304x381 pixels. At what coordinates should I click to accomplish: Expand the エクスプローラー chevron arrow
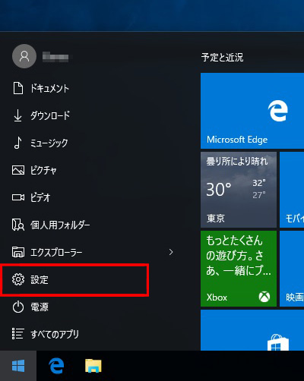click(171, 252)
